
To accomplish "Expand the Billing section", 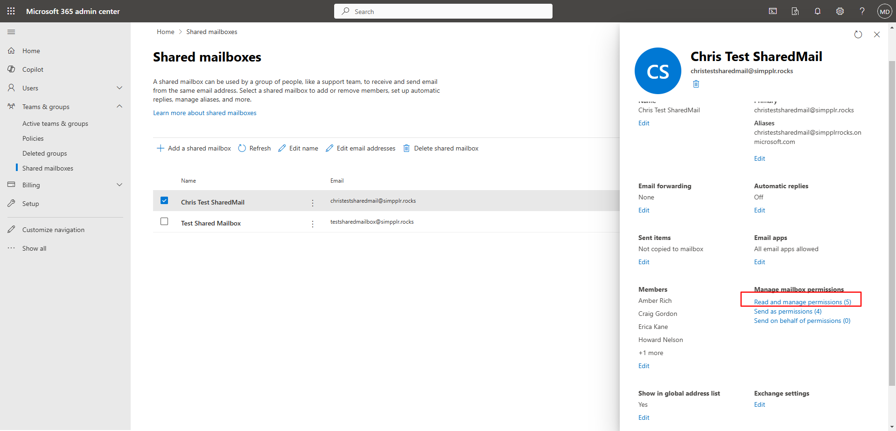I will 119,185.
